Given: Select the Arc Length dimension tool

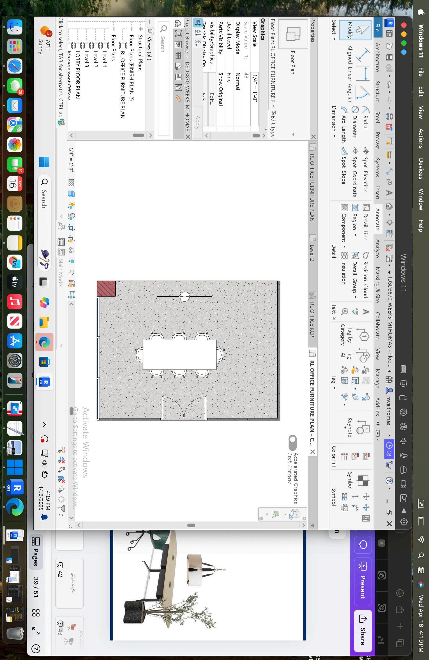Looking at the screenshot, I should pyautogui.click(x=344, y=124).
